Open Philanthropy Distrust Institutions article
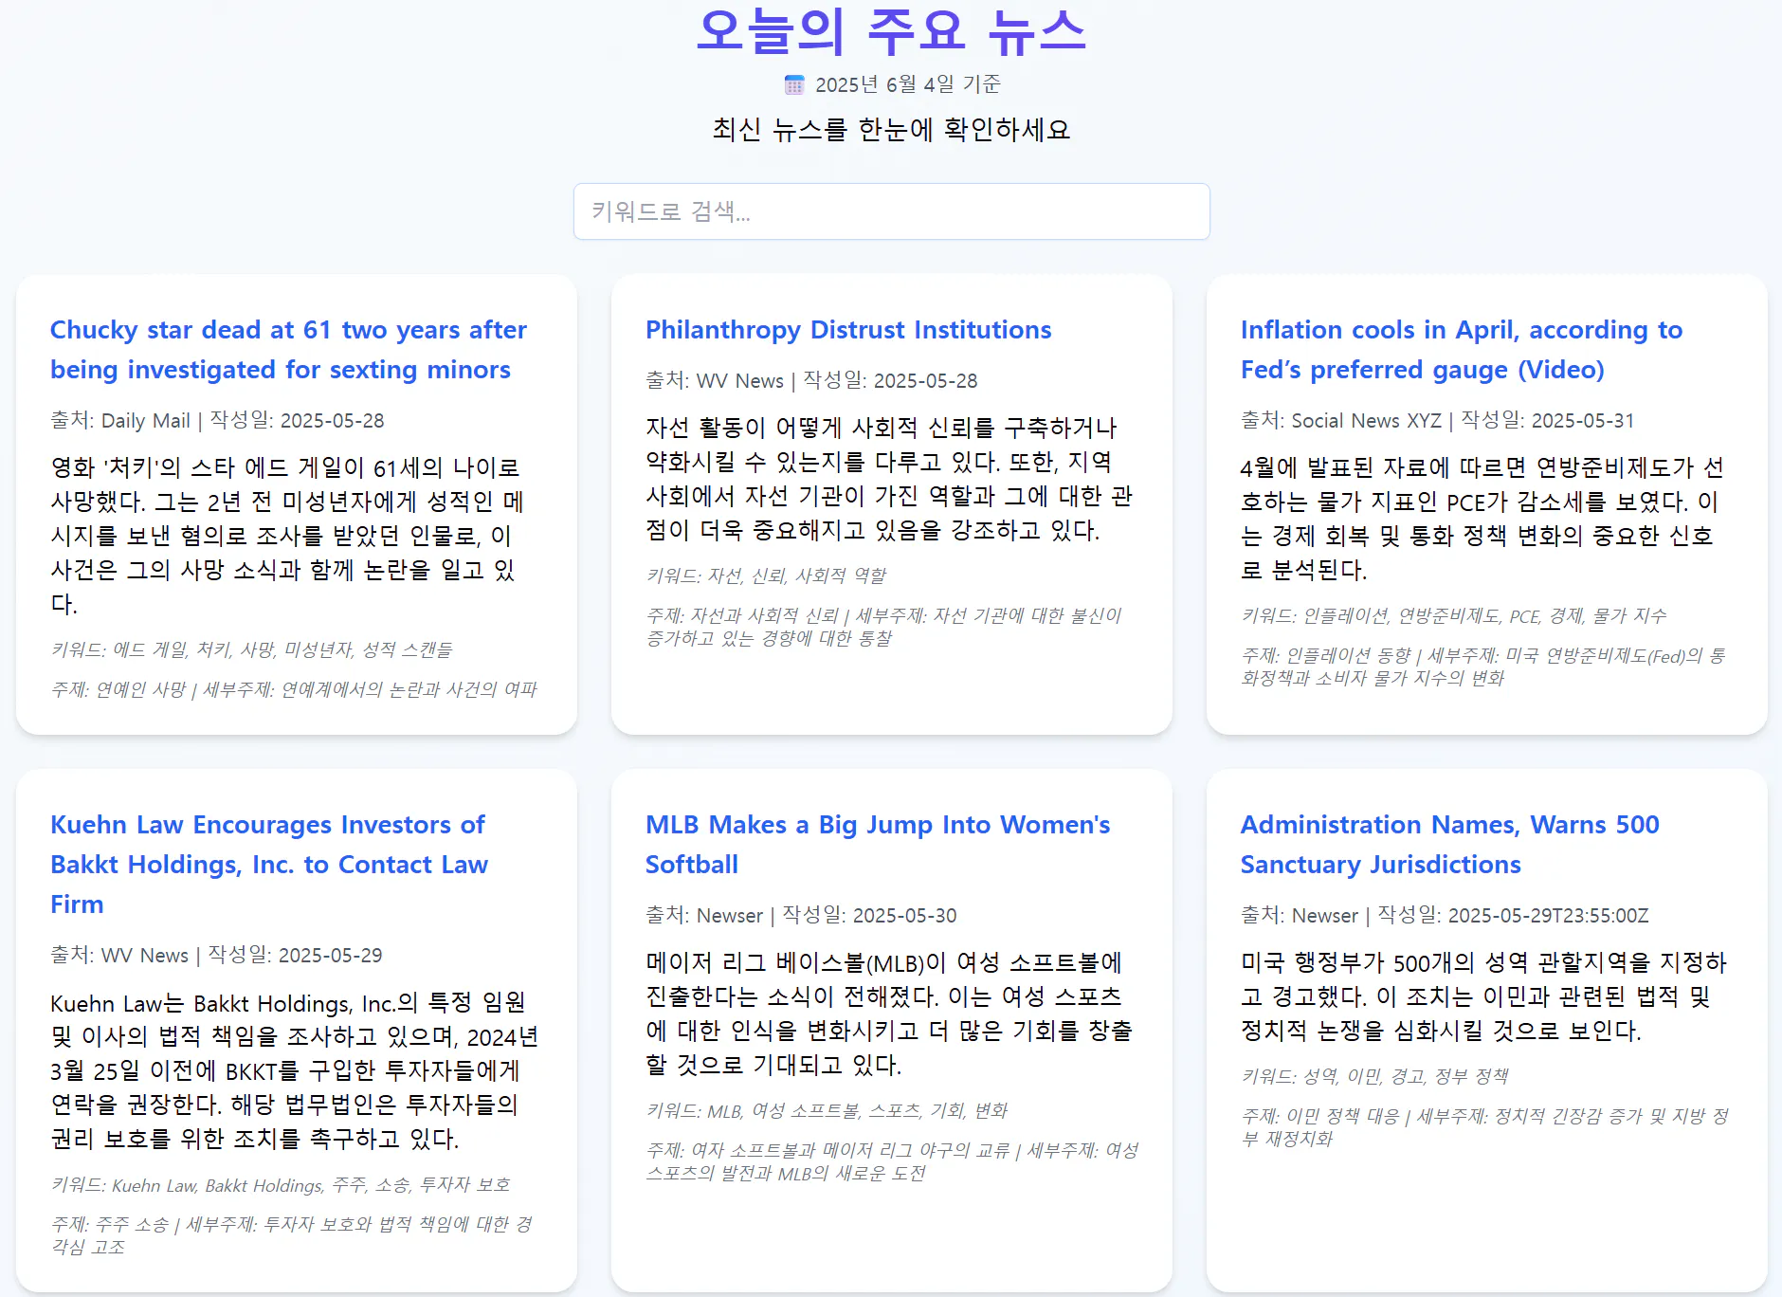 coord(848,330)
